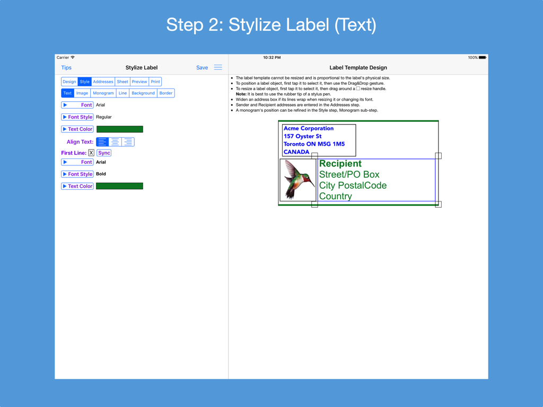Viewport: 543px width, 407px height.
Task: Expand the first Font disclosure to change Arial
Action: tap(77, 105)
